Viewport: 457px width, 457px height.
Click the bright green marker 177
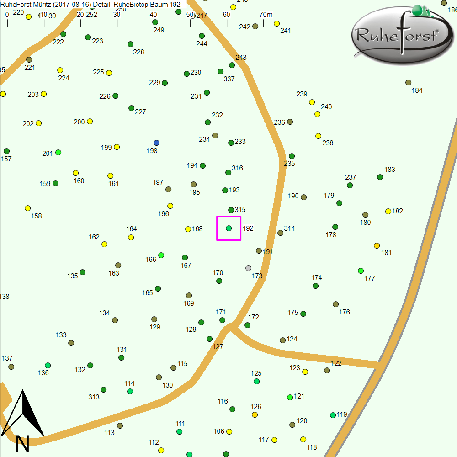(361, 271)
